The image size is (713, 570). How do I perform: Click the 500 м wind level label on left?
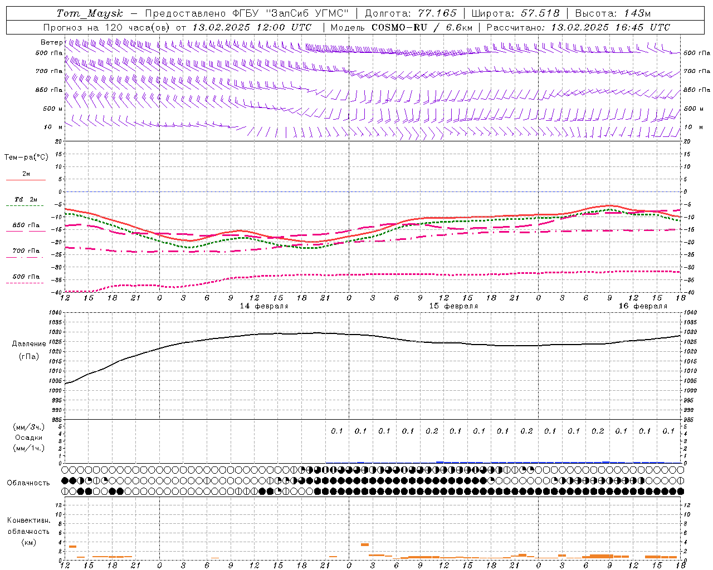pos(53,109)
